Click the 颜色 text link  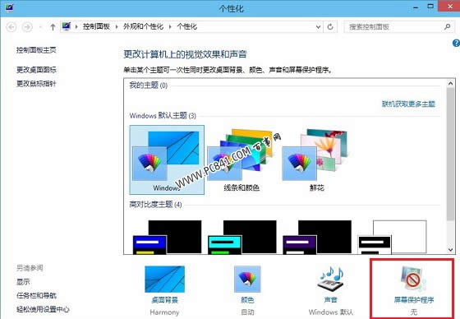pos(247,300)
